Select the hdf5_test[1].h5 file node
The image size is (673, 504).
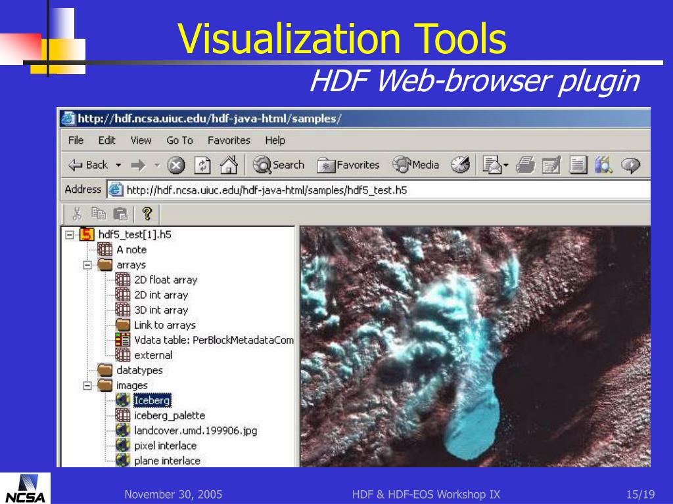(135, 234)
